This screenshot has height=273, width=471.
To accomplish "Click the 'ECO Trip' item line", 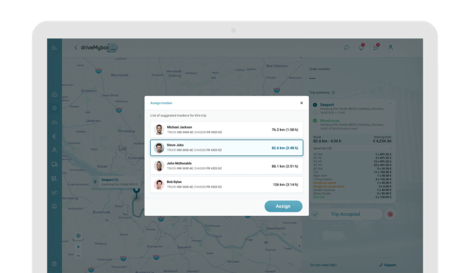I will (353, 197).
